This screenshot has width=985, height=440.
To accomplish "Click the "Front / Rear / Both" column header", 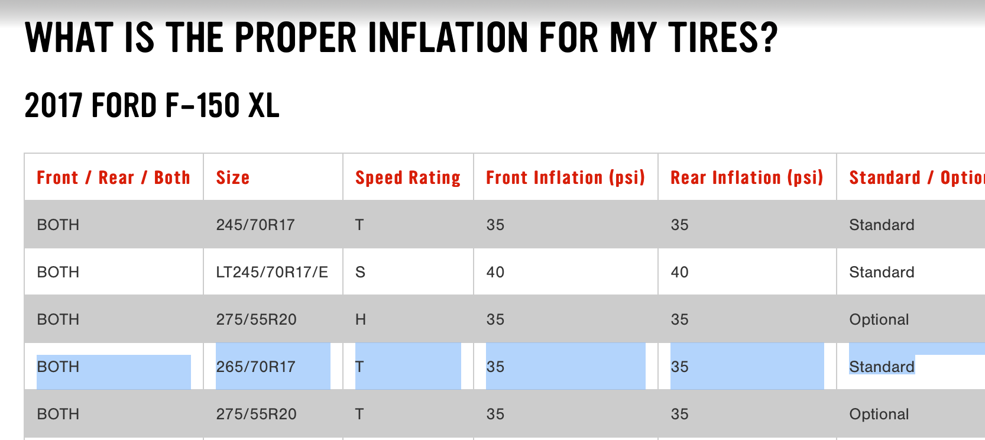I will [x=114, y=177].
